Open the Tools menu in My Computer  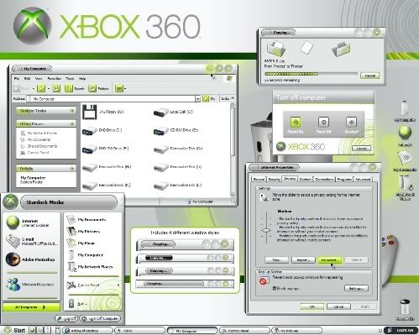click(70, 79)
